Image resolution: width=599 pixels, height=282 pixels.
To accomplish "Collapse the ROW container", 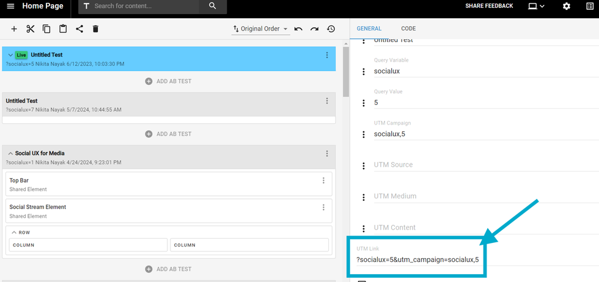I will tap(14, 233).
